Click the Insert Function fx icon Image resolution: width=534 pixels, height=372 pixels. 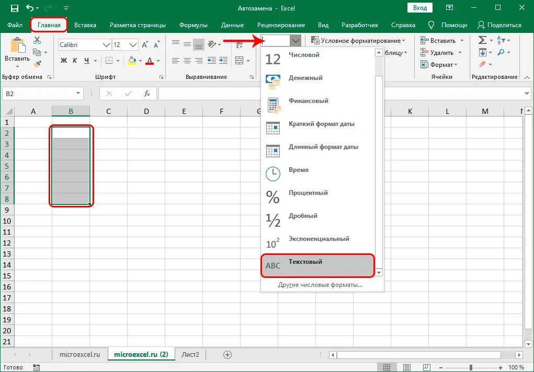[x=147, y=94]
